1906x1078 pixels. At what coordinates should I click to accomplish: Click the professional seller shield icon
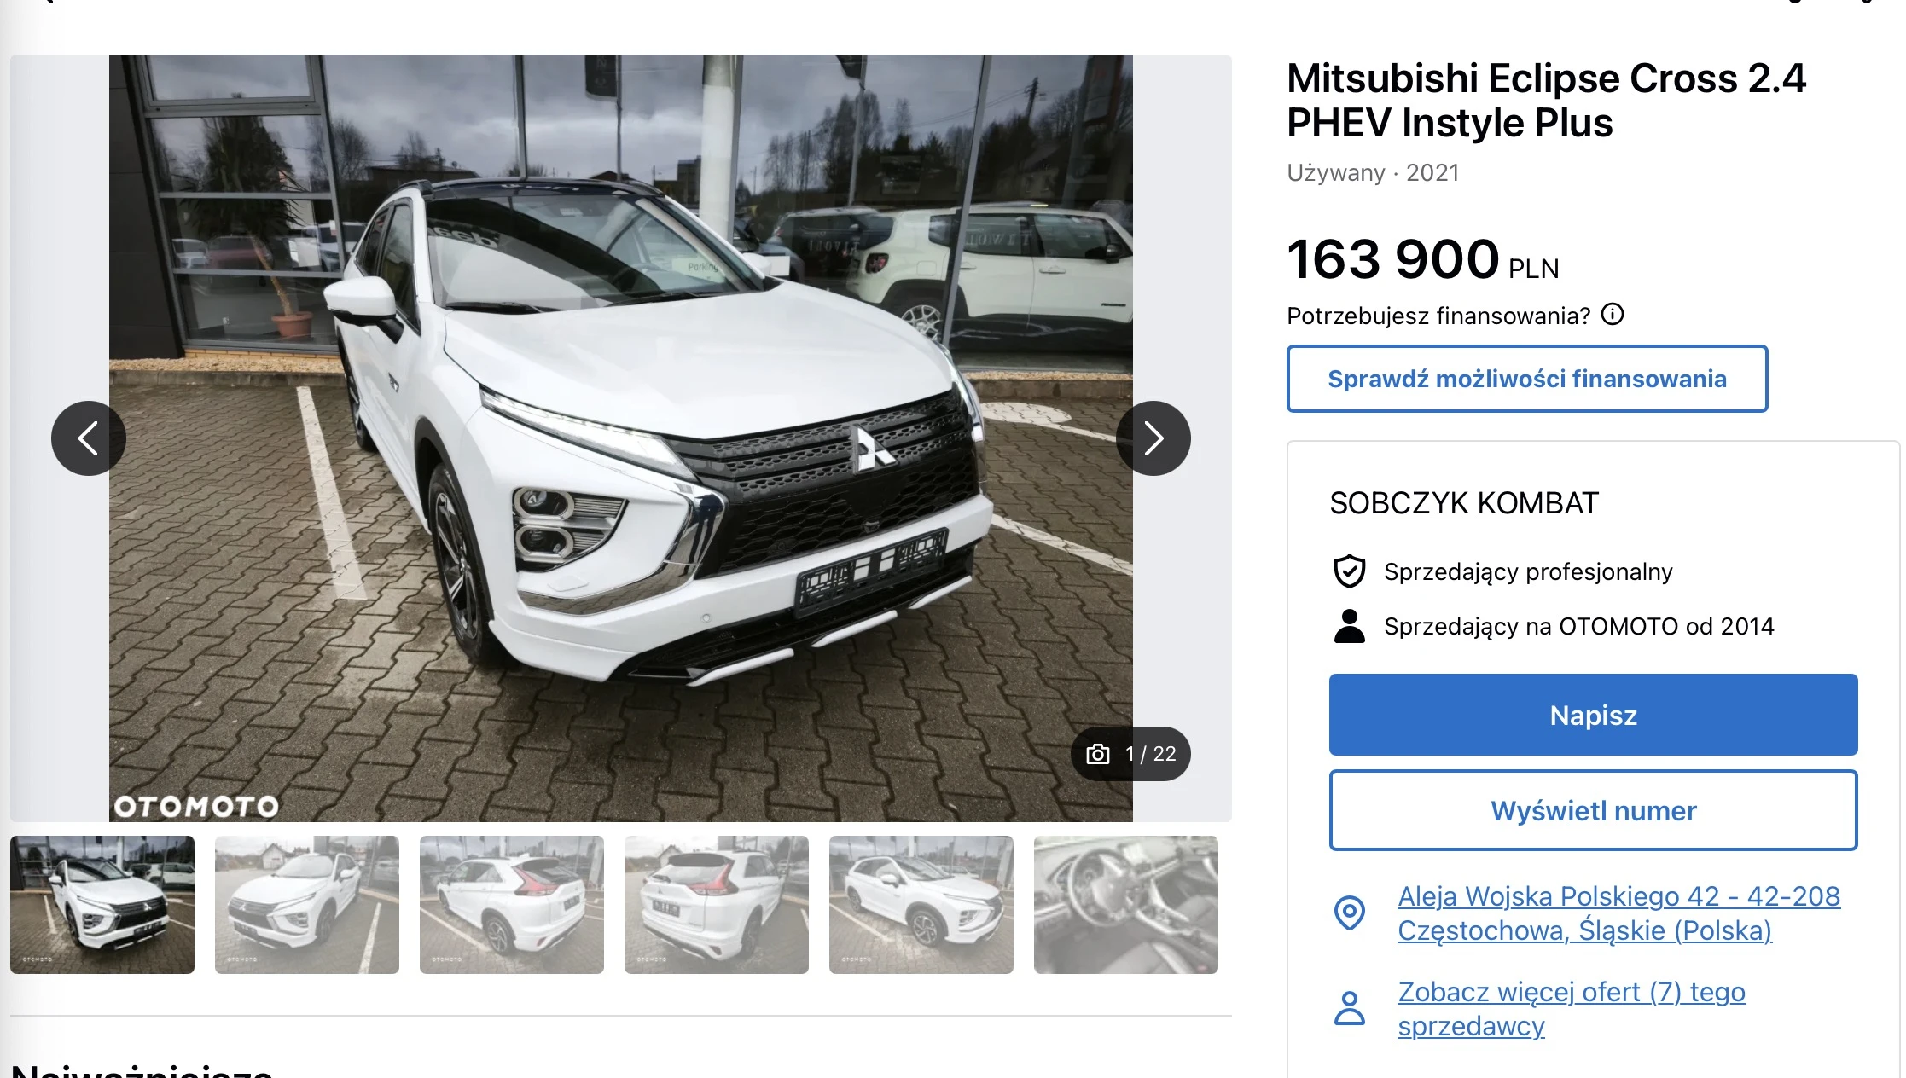[1350, 571]
